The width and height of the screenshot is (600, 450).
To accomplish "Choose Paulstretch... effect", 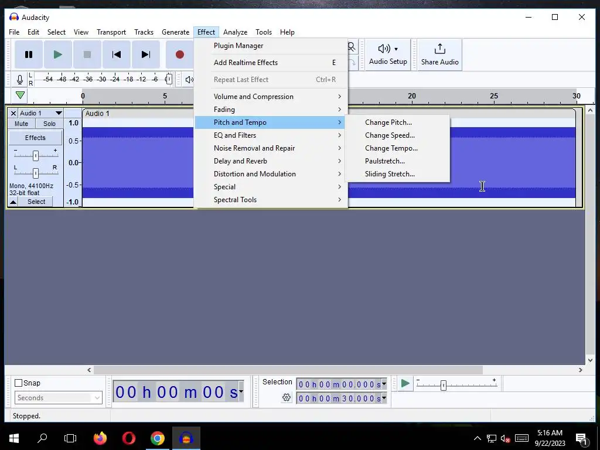I will [x=398, y=161].
